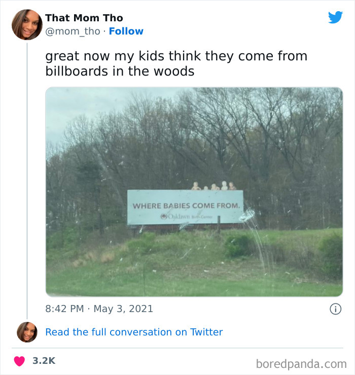Viewport: 355px width, 375px height.
Task: Click the 8:42 PM tweet time
Action: (x=63, y=309)
